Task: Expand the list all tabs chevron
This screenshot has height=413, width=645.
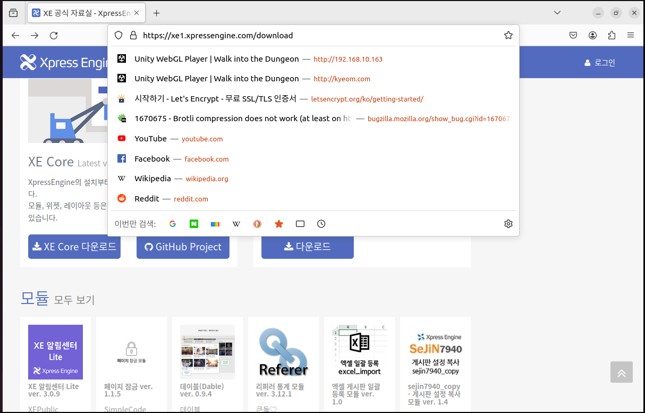Action: 557,13
